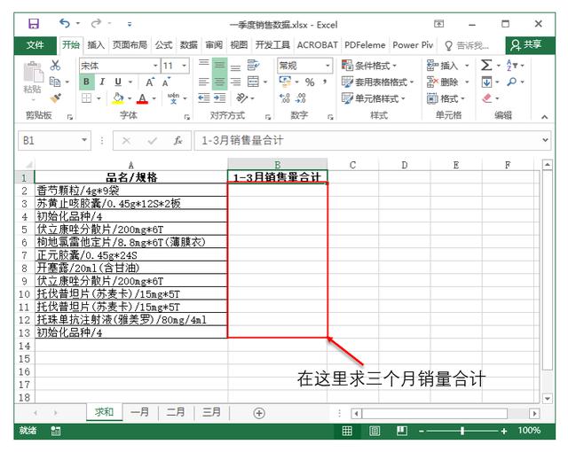
Task: Click the Orientation text angle icon
Action: pyautogui.click(x=241, y=98)
